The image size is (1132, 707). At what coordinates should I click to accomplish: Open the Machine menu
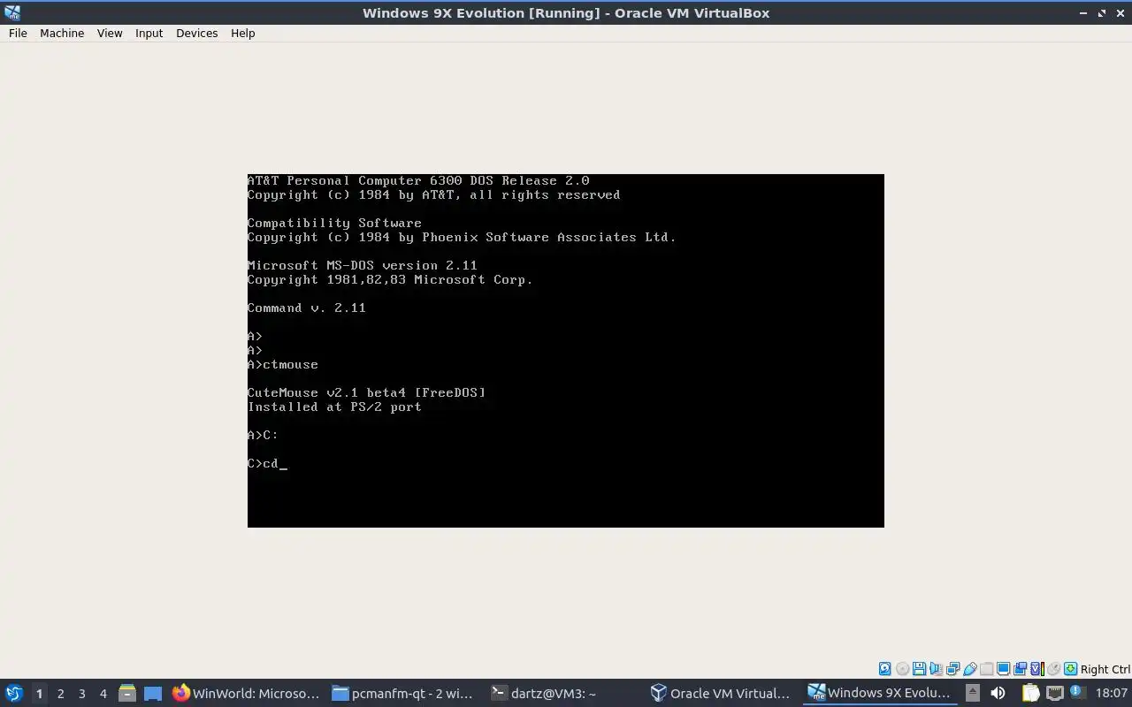tap(62, 33)
